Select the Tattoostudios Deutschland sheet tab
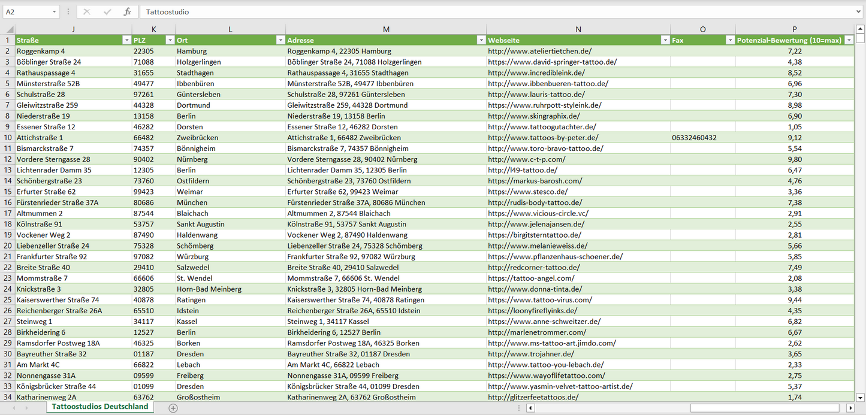 pyautogui.click(x=99, y=407)
